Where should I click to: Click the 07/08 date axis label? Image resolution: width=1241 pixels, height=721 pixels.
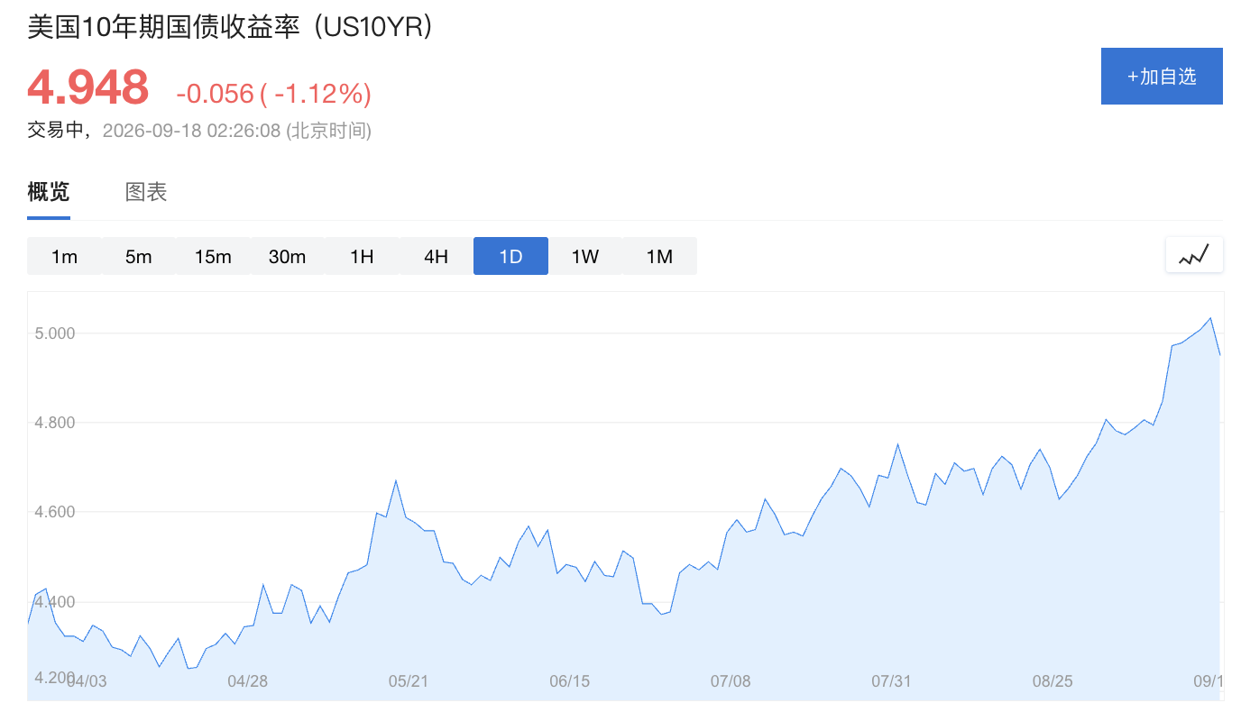click(x=731, y=681)
